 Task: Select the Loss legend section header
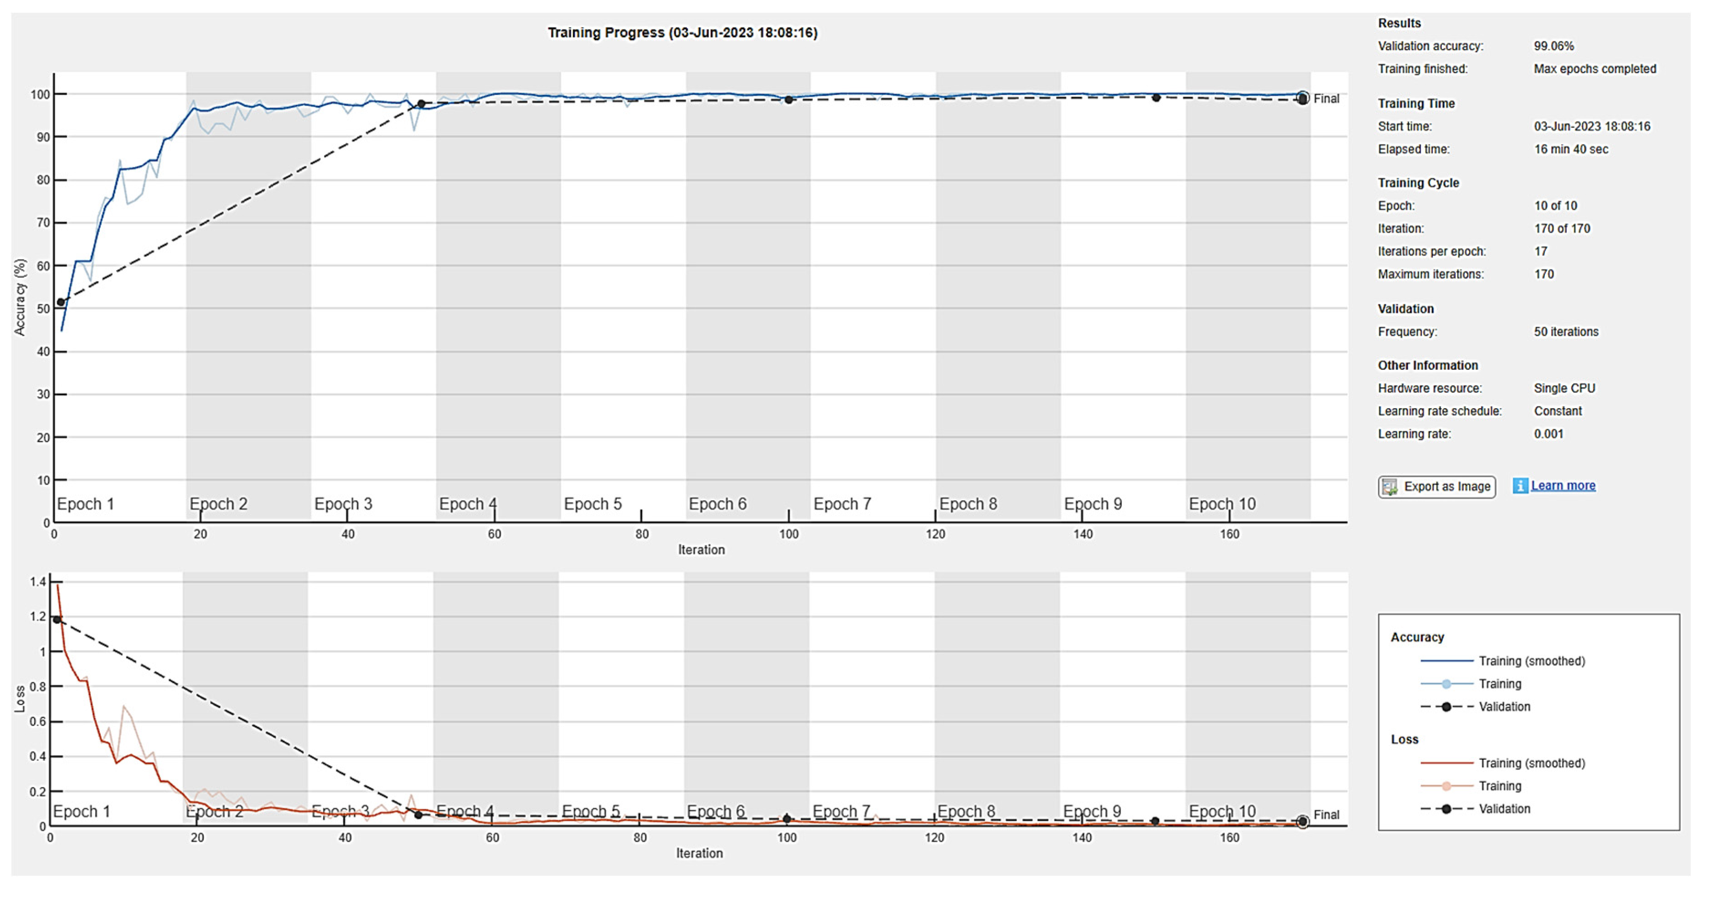click(x=1404, y=739)
